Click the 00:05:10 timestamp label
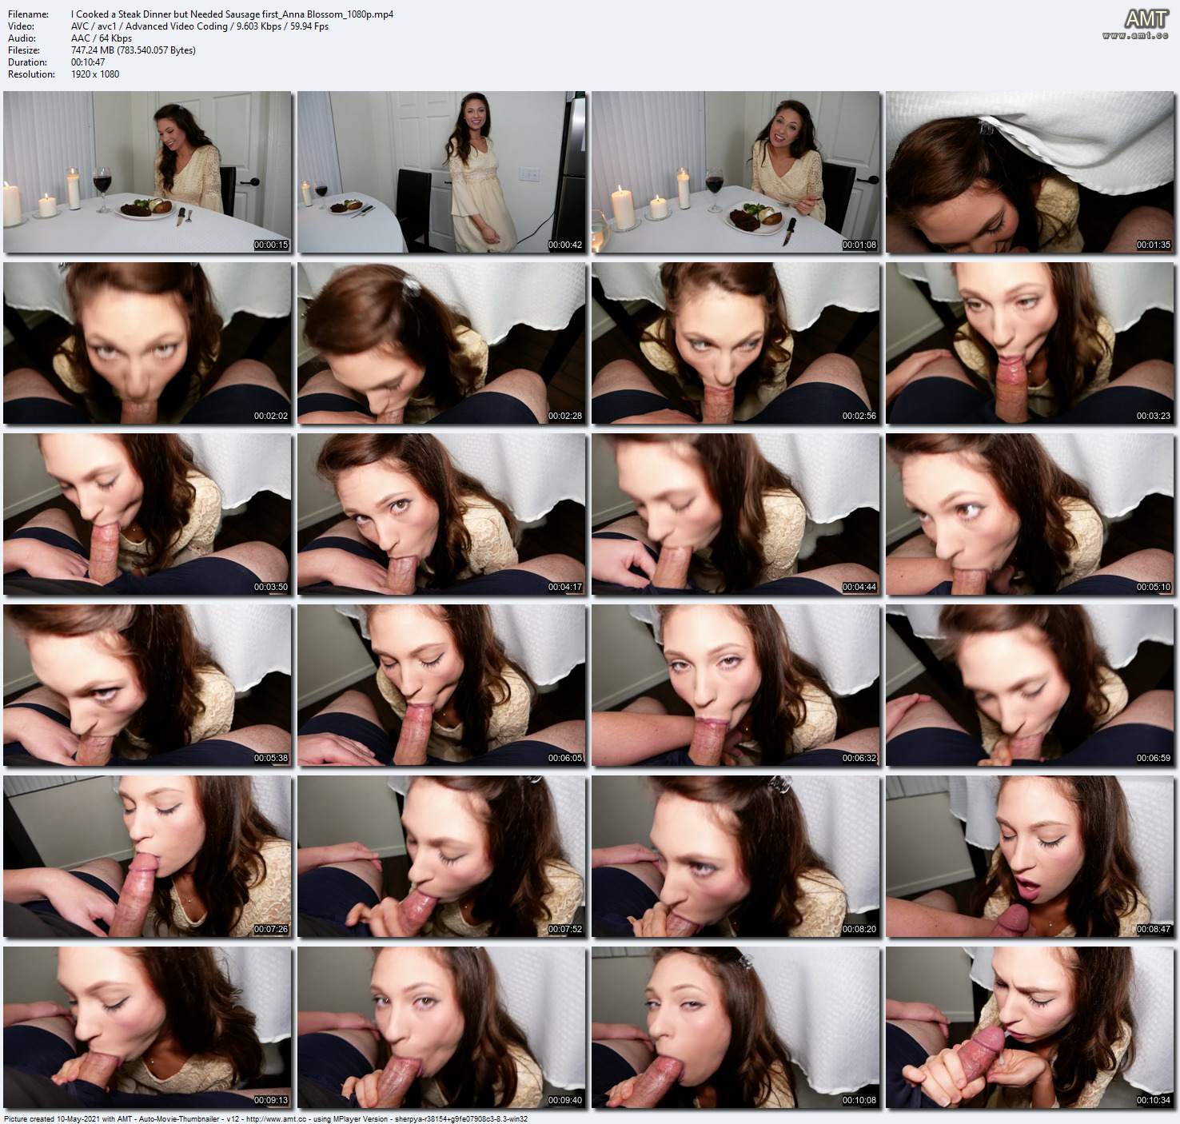 pos(1154,588)
